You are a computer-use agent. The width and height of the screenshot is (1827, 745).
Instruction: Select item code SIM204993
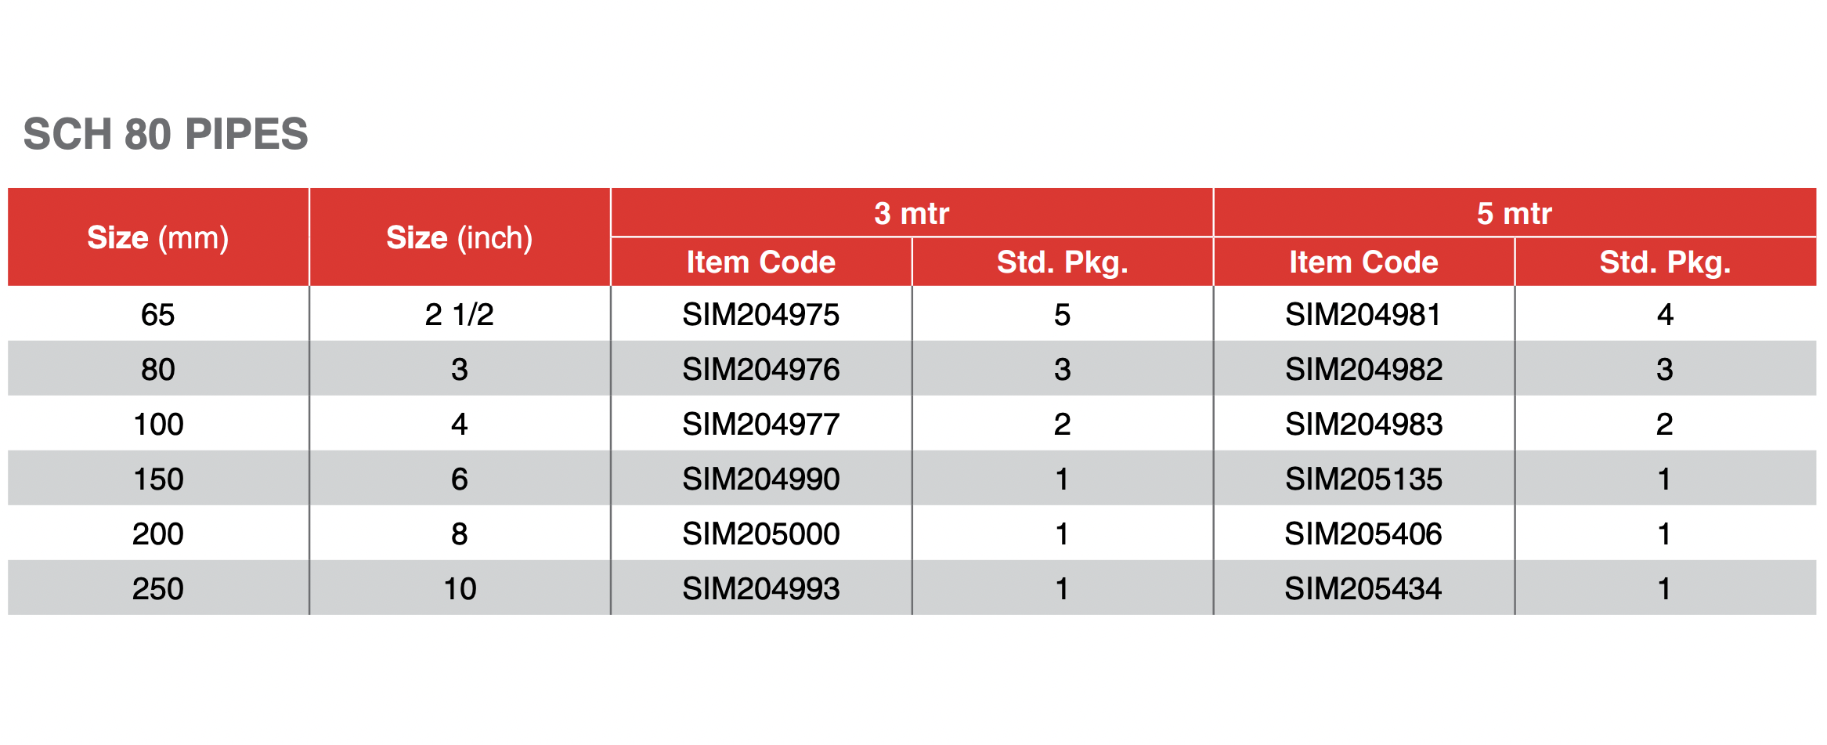(760, 589)
